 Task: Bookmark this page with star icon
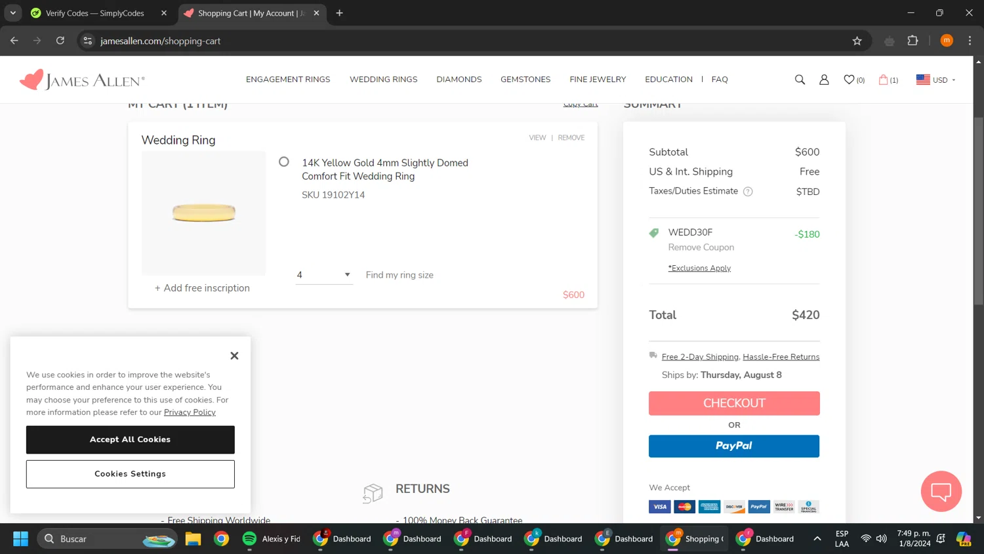(x=857, y=41)
